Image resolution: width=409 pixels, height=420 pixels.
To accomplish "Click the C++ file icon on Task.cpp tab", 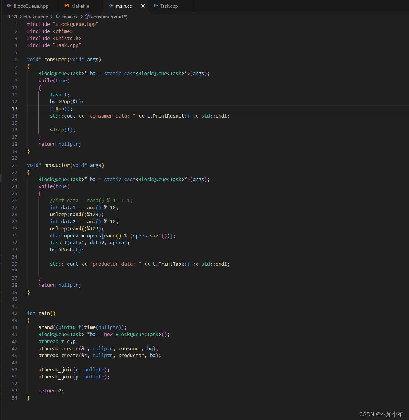I will 156,6.
